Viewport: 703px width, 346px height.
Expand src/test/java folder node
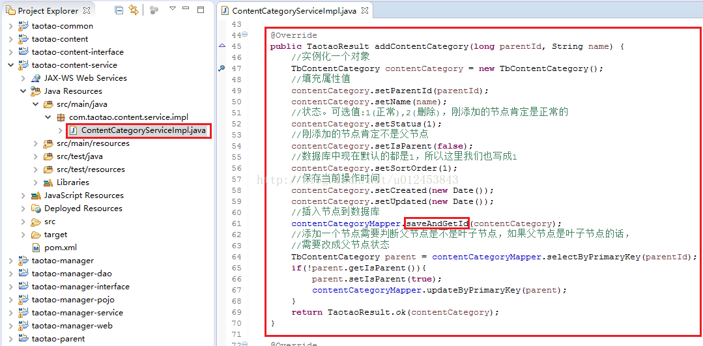36,156
